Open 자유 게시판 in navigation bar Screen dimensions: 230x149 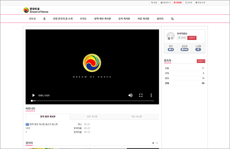click(143, 19)
